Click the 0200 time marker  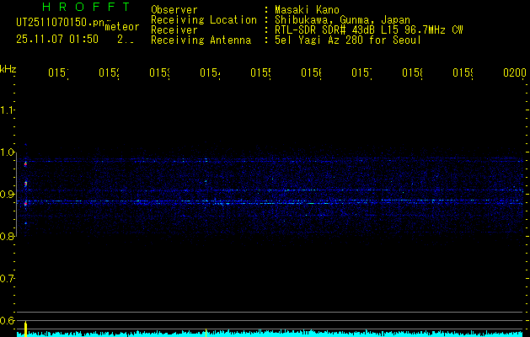tap(515, 72)
